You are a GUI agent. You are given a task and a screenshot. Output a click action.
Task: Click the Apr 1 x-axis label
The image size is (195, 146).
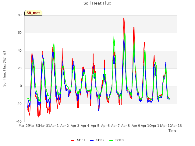pyautogui.click(x=54, y=126)
